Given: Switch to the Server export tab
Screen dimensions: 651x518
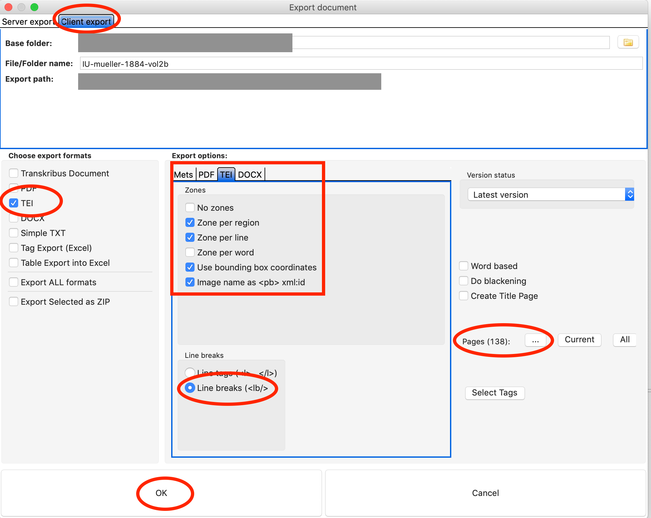Looking at the screenshot, I should [28, 21].
